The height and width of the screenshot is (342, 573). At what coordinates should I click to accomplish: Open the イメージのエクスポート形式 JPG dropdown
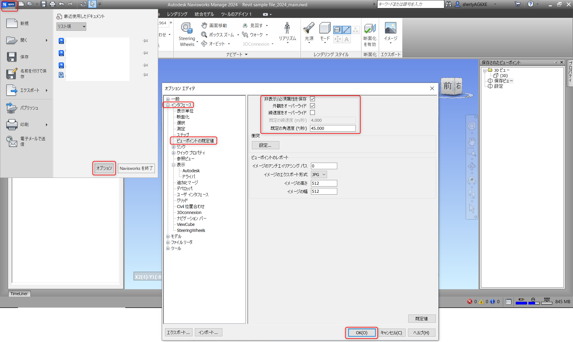click(324, 174)
